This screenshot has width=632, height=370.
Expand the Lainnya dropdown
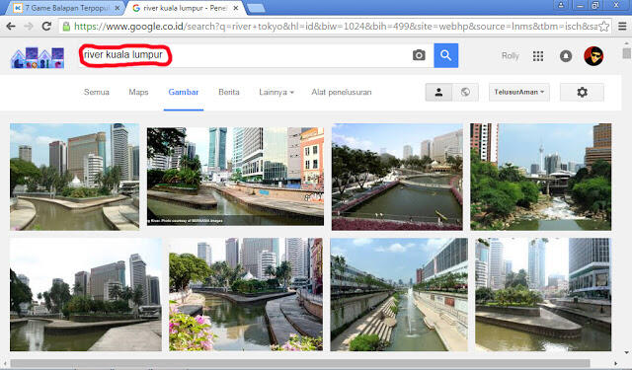point(276,92)
